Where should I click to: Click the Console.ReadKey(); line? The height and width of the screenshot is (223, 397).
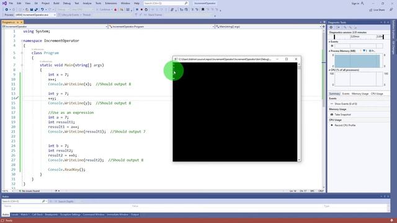[x=66, y=170]
